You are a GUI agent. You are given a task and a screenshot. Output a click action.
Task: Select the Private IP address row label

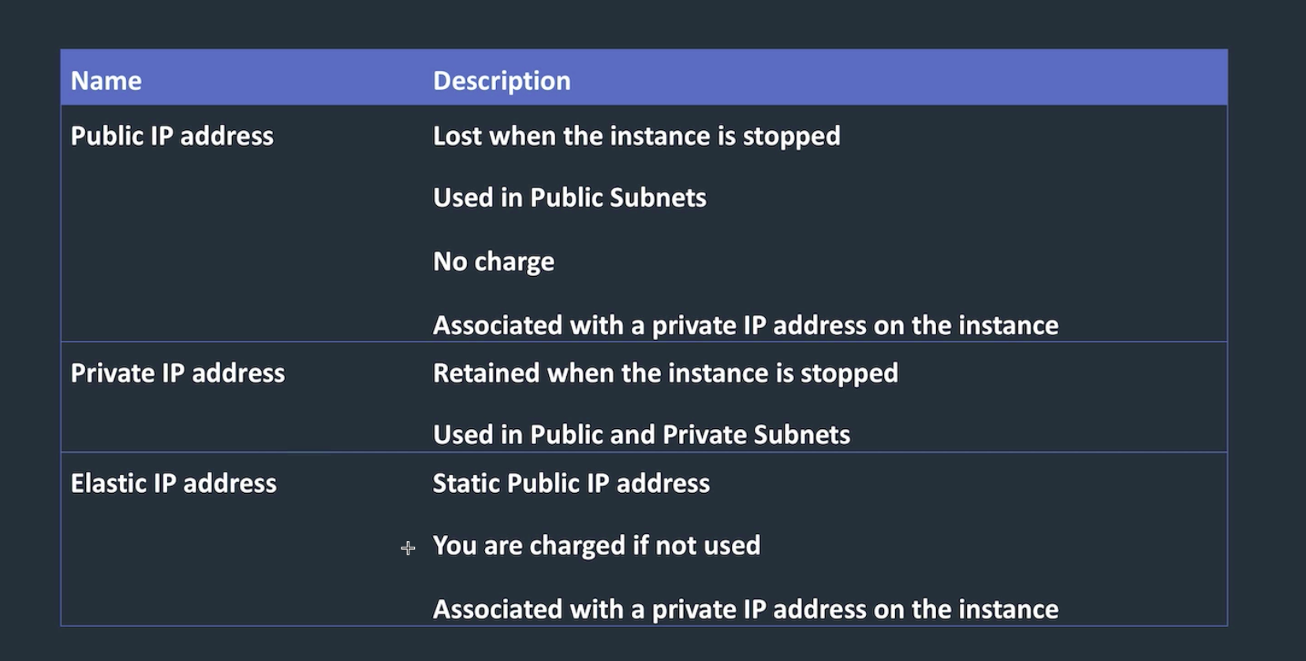177,373
